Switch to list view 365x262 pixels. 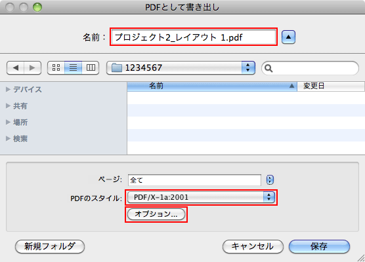point(73,68)
